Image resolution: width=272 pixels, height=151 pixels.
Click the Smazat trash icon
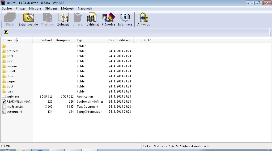pyautogui.click(x=78, y=17)
